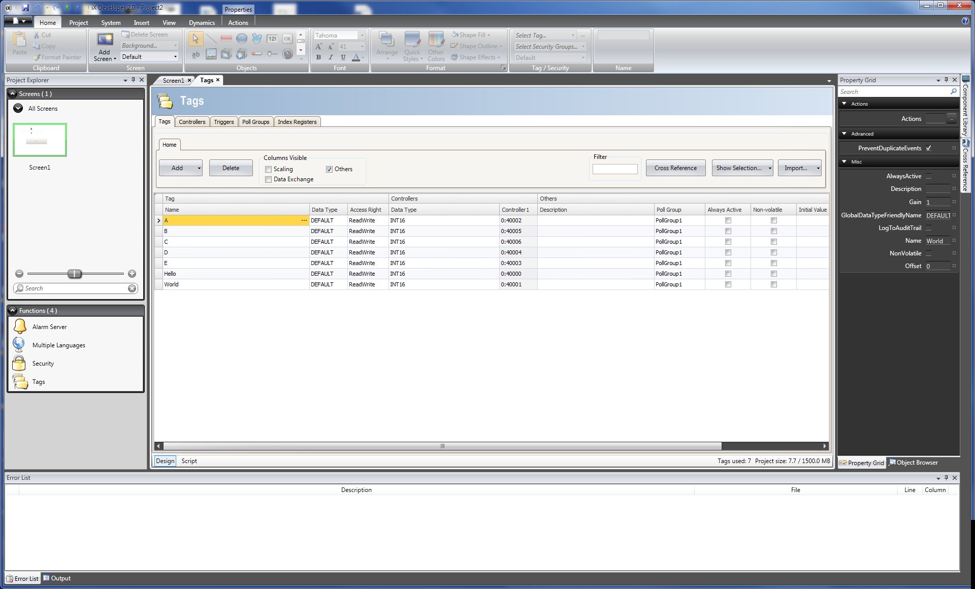Screen dimensions: 975x589
Task: Select the Analog Numeric object icon
Action: tap(272, 39)
